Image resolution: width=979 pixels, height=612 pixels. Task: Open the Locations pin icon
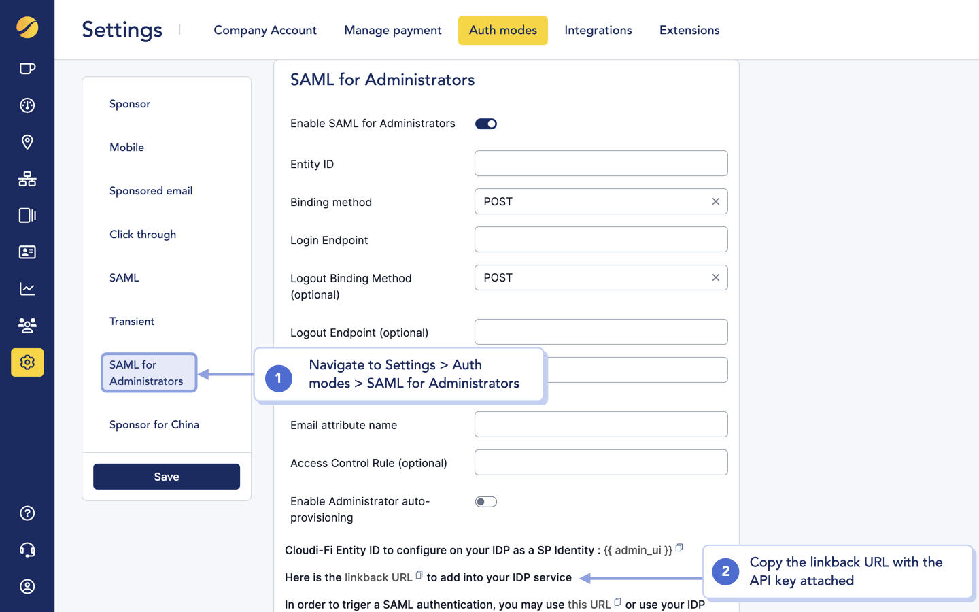coord(27,142)
